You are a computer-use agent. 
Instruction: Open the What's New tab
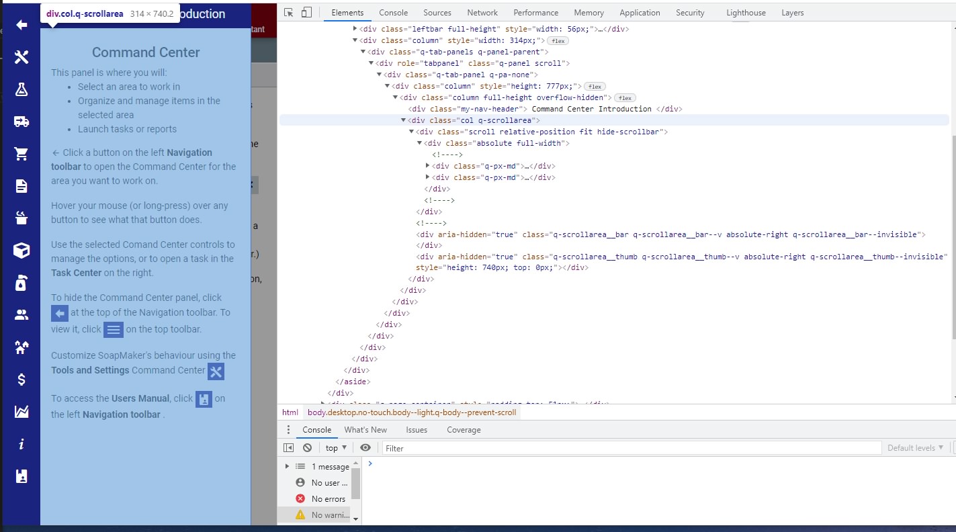click(x=365, y=429)
